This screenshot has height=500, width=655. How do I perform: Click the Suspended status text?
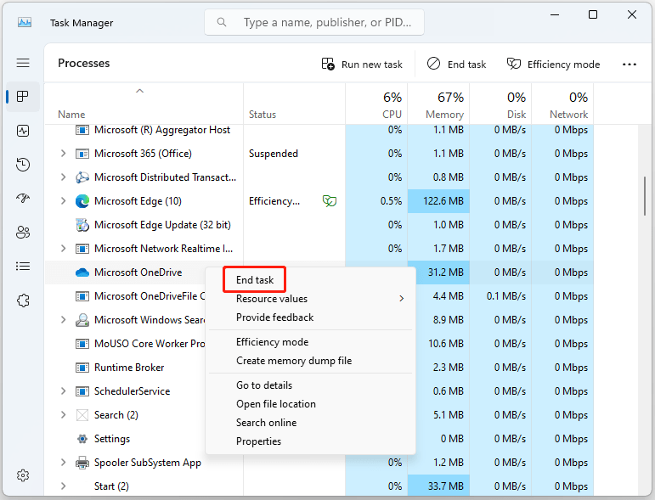click(x=274, y=154)
